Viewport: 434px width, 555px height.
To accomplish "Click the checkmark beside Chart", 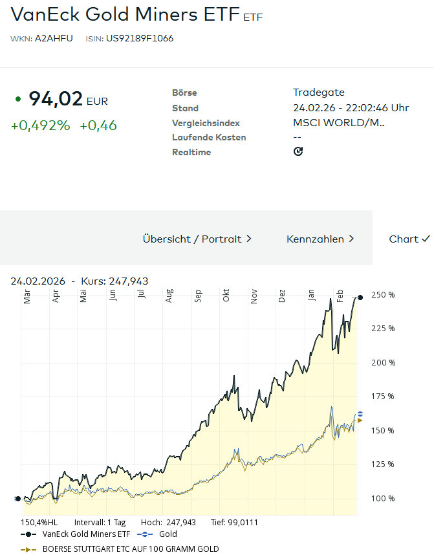I will click(426, 239).
